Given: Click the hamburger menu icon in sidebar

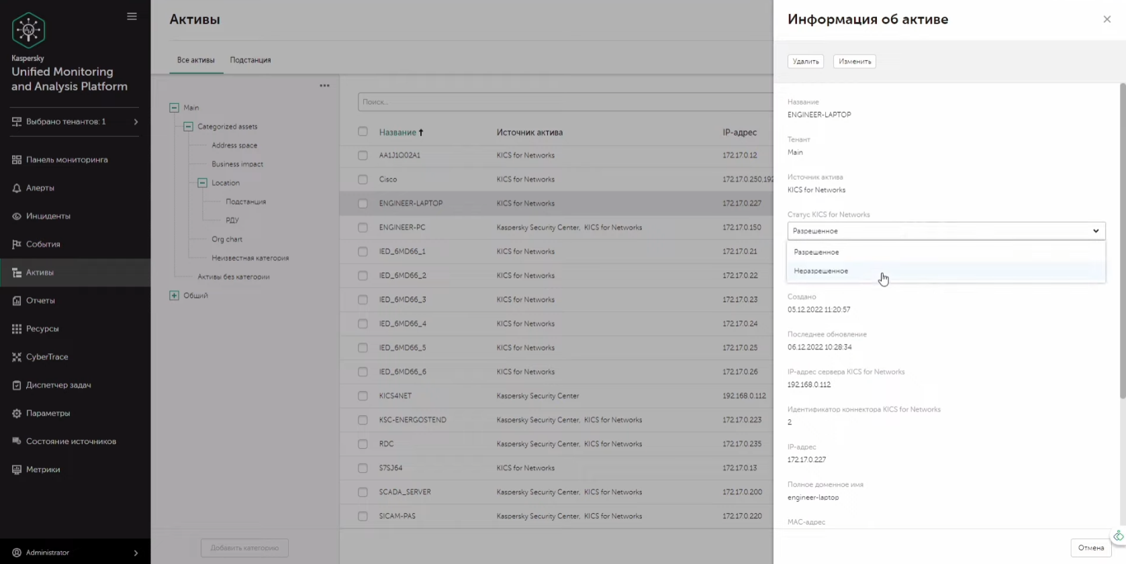Looking at the screenshot, I should coord(132,17).
